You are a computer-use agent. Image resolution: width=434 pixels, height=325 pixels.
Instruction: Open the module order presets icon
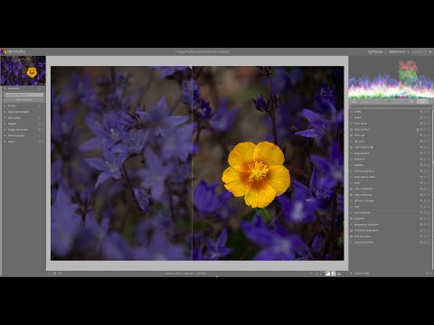(x=430, y=274)
